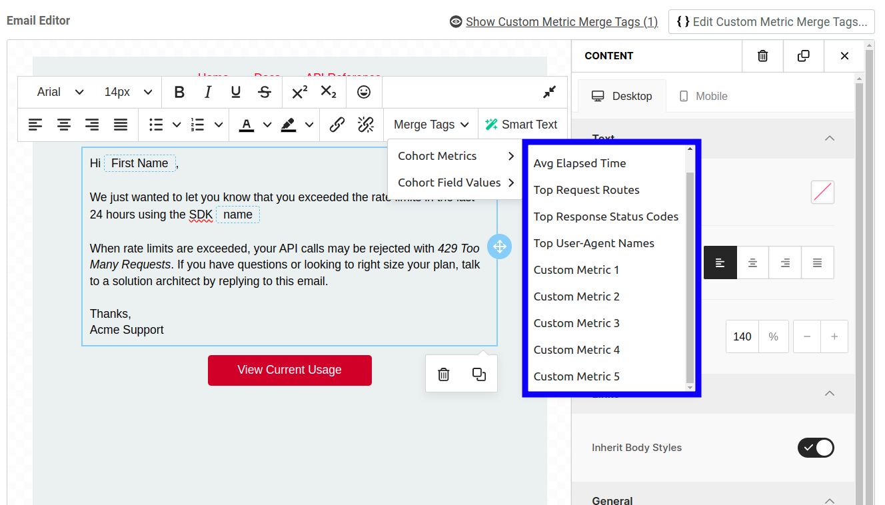The height and width of the screenshot is (505, 885).
Task: Remove a link with the unlink icon
Action: click(x=365, y=125)
